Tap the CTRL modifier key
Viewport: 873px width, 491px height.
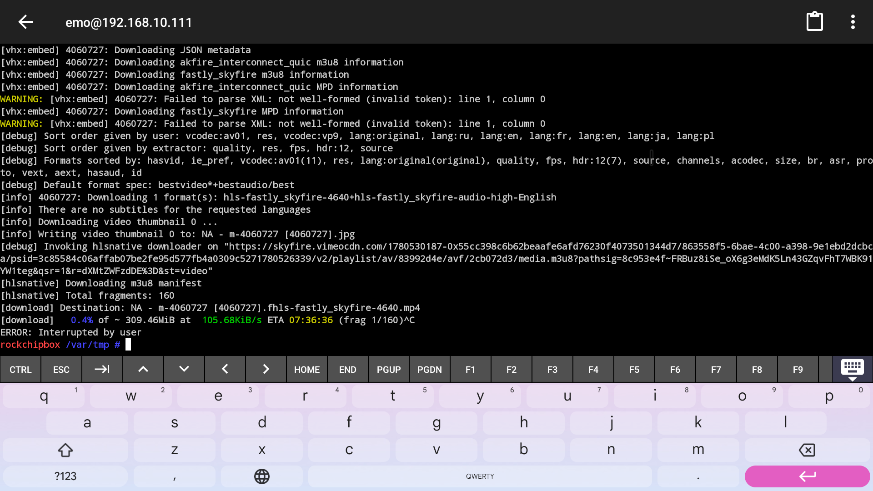pos(20,370)
